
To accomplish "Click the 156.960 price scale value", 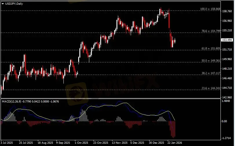I will click(227, 21).
